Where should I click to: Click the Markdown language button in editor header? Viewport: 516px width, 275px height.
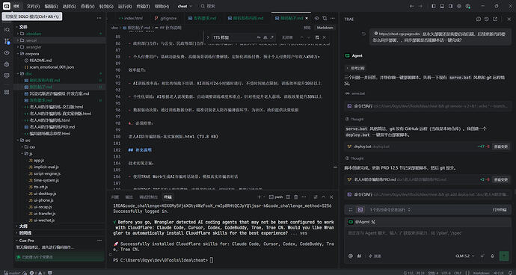325,28
